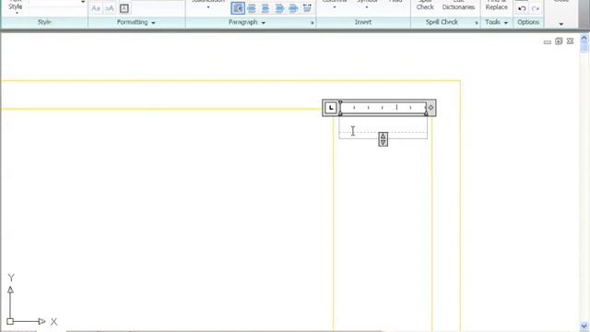The width and height of the screenshot is (590, 332).
Task: Click the Options panel title
Action: (x=528, y=22)
